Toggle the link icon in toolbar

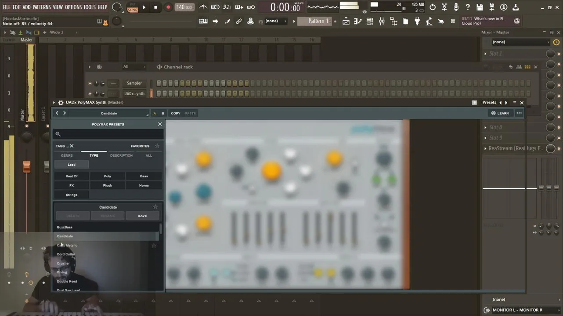[239, 21]
